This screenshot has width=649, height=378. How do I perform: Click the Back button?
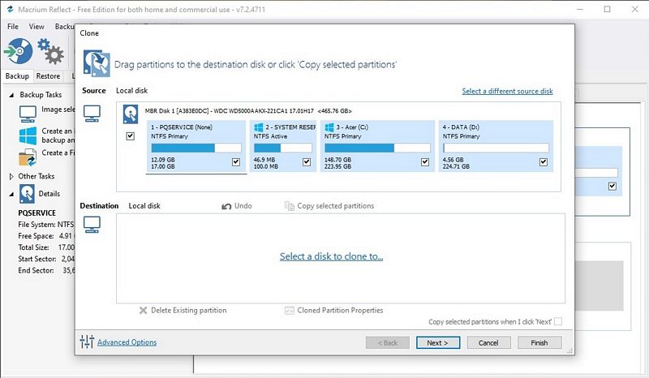388,343
